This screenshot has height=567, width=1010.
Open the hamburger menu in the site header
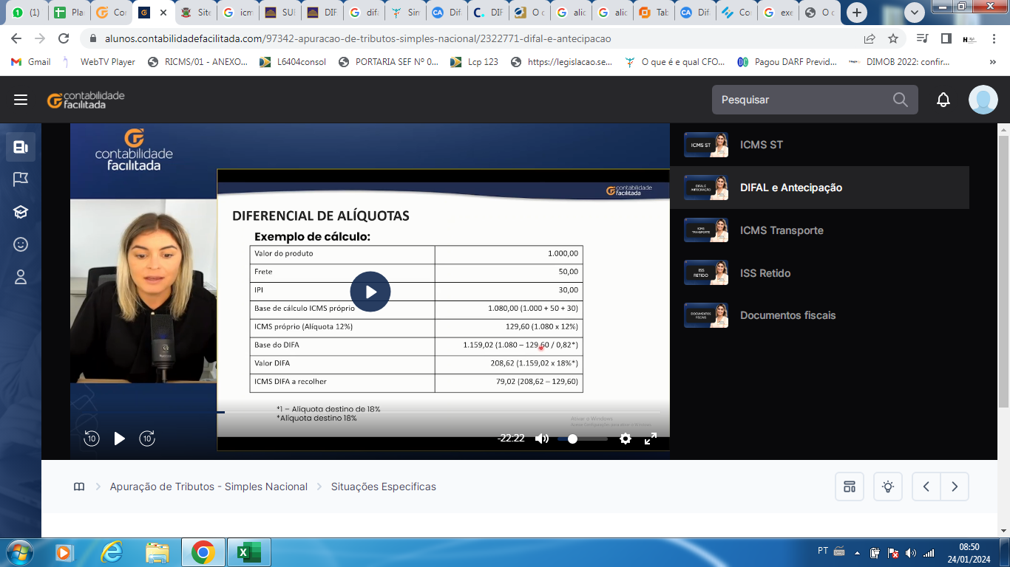click(21, 100)
